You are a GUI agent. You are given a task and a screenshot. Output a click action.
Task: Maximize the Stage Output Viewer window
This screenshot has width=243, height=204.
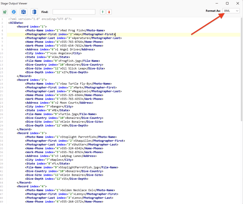pyautogui.click(x=227, y=3)
